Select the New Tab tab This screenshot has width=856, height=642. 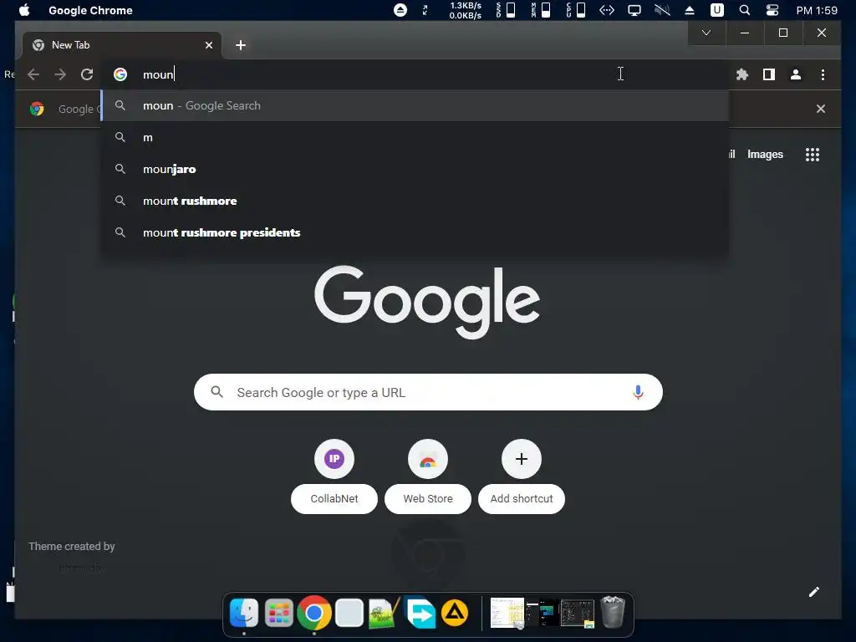point(121,45)
